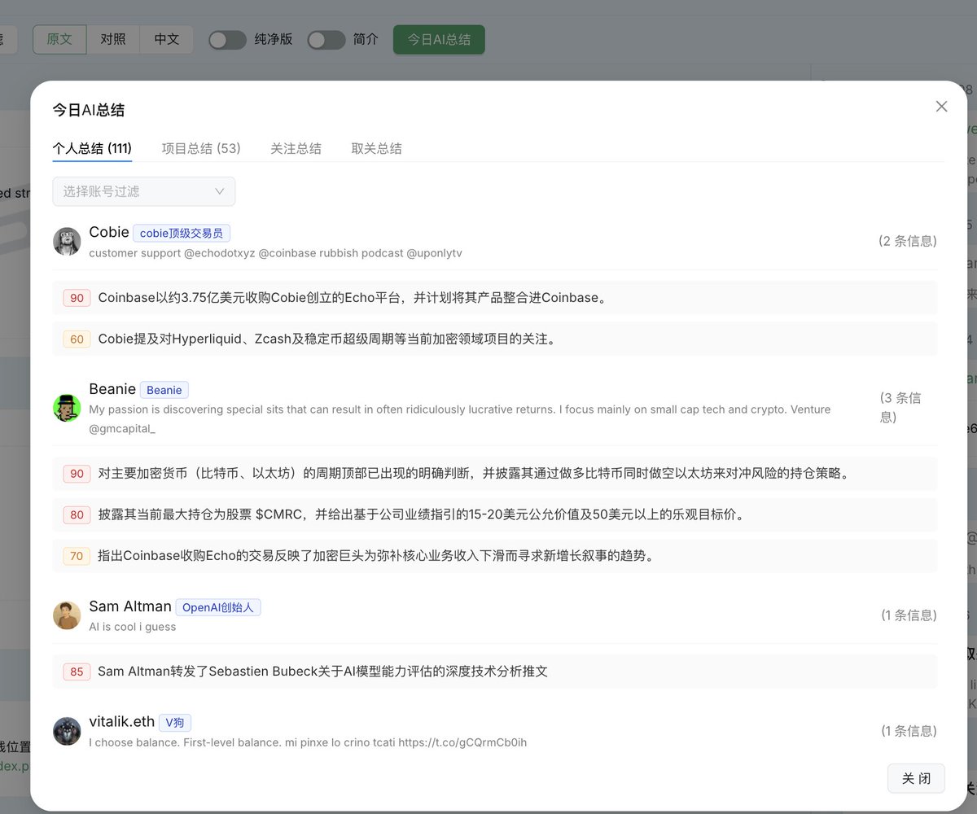Click the V狗 tag
The image size is (977, 814).
tap(175, 723)
